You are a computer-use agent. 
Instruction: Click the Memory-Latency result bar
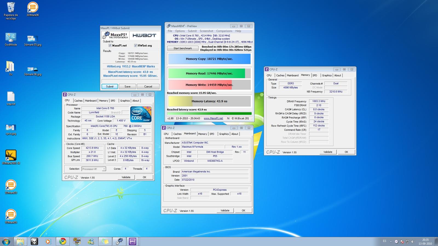click(209, 101)
